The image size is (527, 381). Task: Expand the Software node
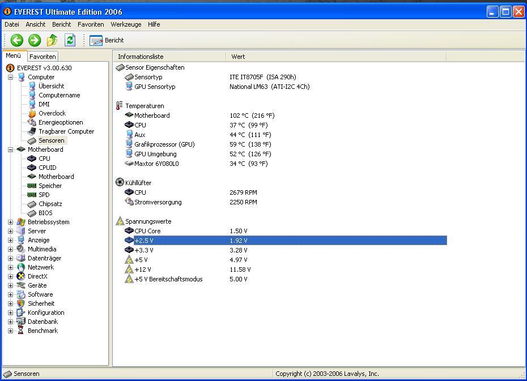[10, 295]
